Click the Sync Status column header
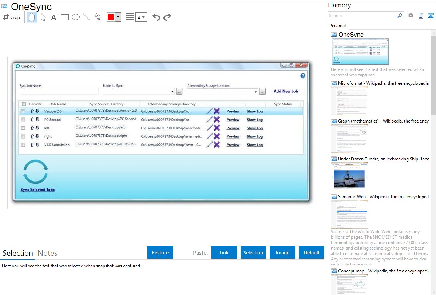 tap(282, 104)
